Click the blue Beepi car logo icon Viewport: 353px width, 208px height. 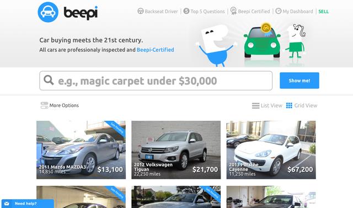point(48,12)
